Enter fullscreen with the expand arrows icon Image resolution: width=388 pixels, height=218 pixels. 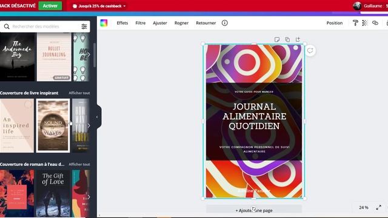pyautogui.click(x=378, y=207)
